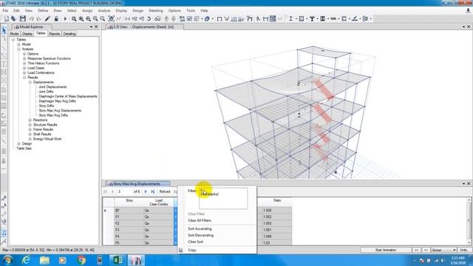This screenshot has width=473, height=266.
Task: Open Set Display Options checkmark icon
Action: pyautogui.click(x=189, y=18)
